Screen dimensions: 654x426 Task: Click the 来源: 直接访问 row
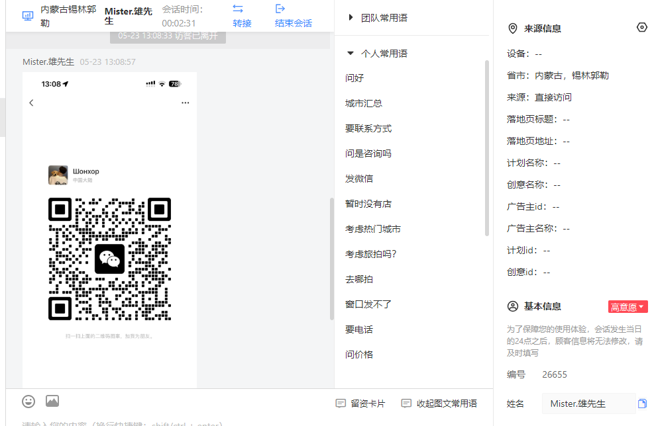[539, 97]
